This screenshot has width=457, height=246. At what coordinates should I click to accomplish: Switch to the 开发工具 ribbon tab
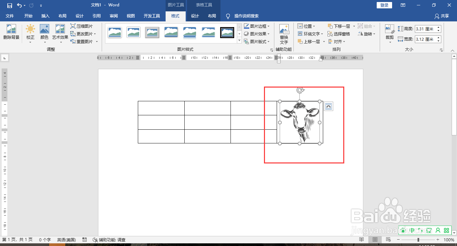(x=152, y=16)
